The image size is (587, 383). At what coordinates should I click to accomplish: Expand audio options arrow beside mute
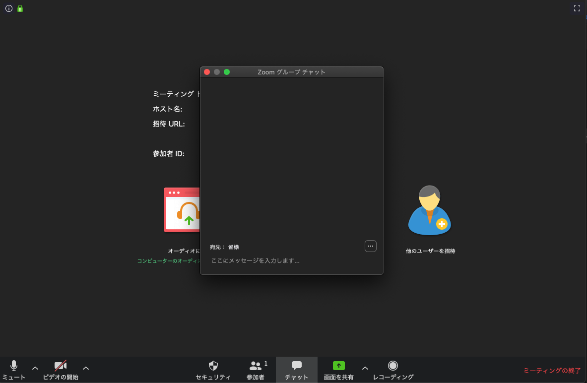tap(35, 368)
